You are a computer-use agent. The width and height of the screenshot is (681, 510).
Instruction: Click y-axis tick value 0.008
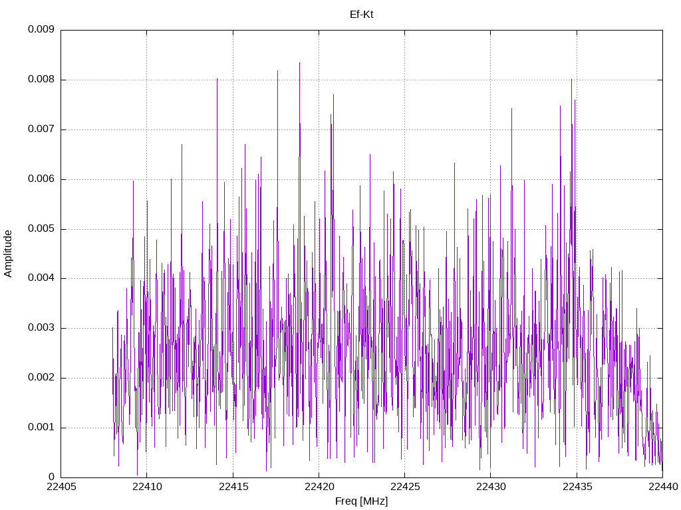tap(41, 80)
